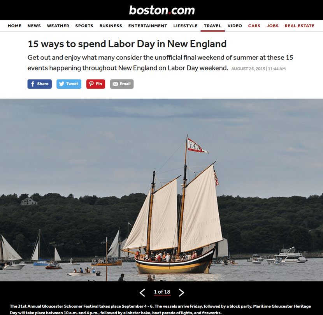Open the News section

(34, 26)
